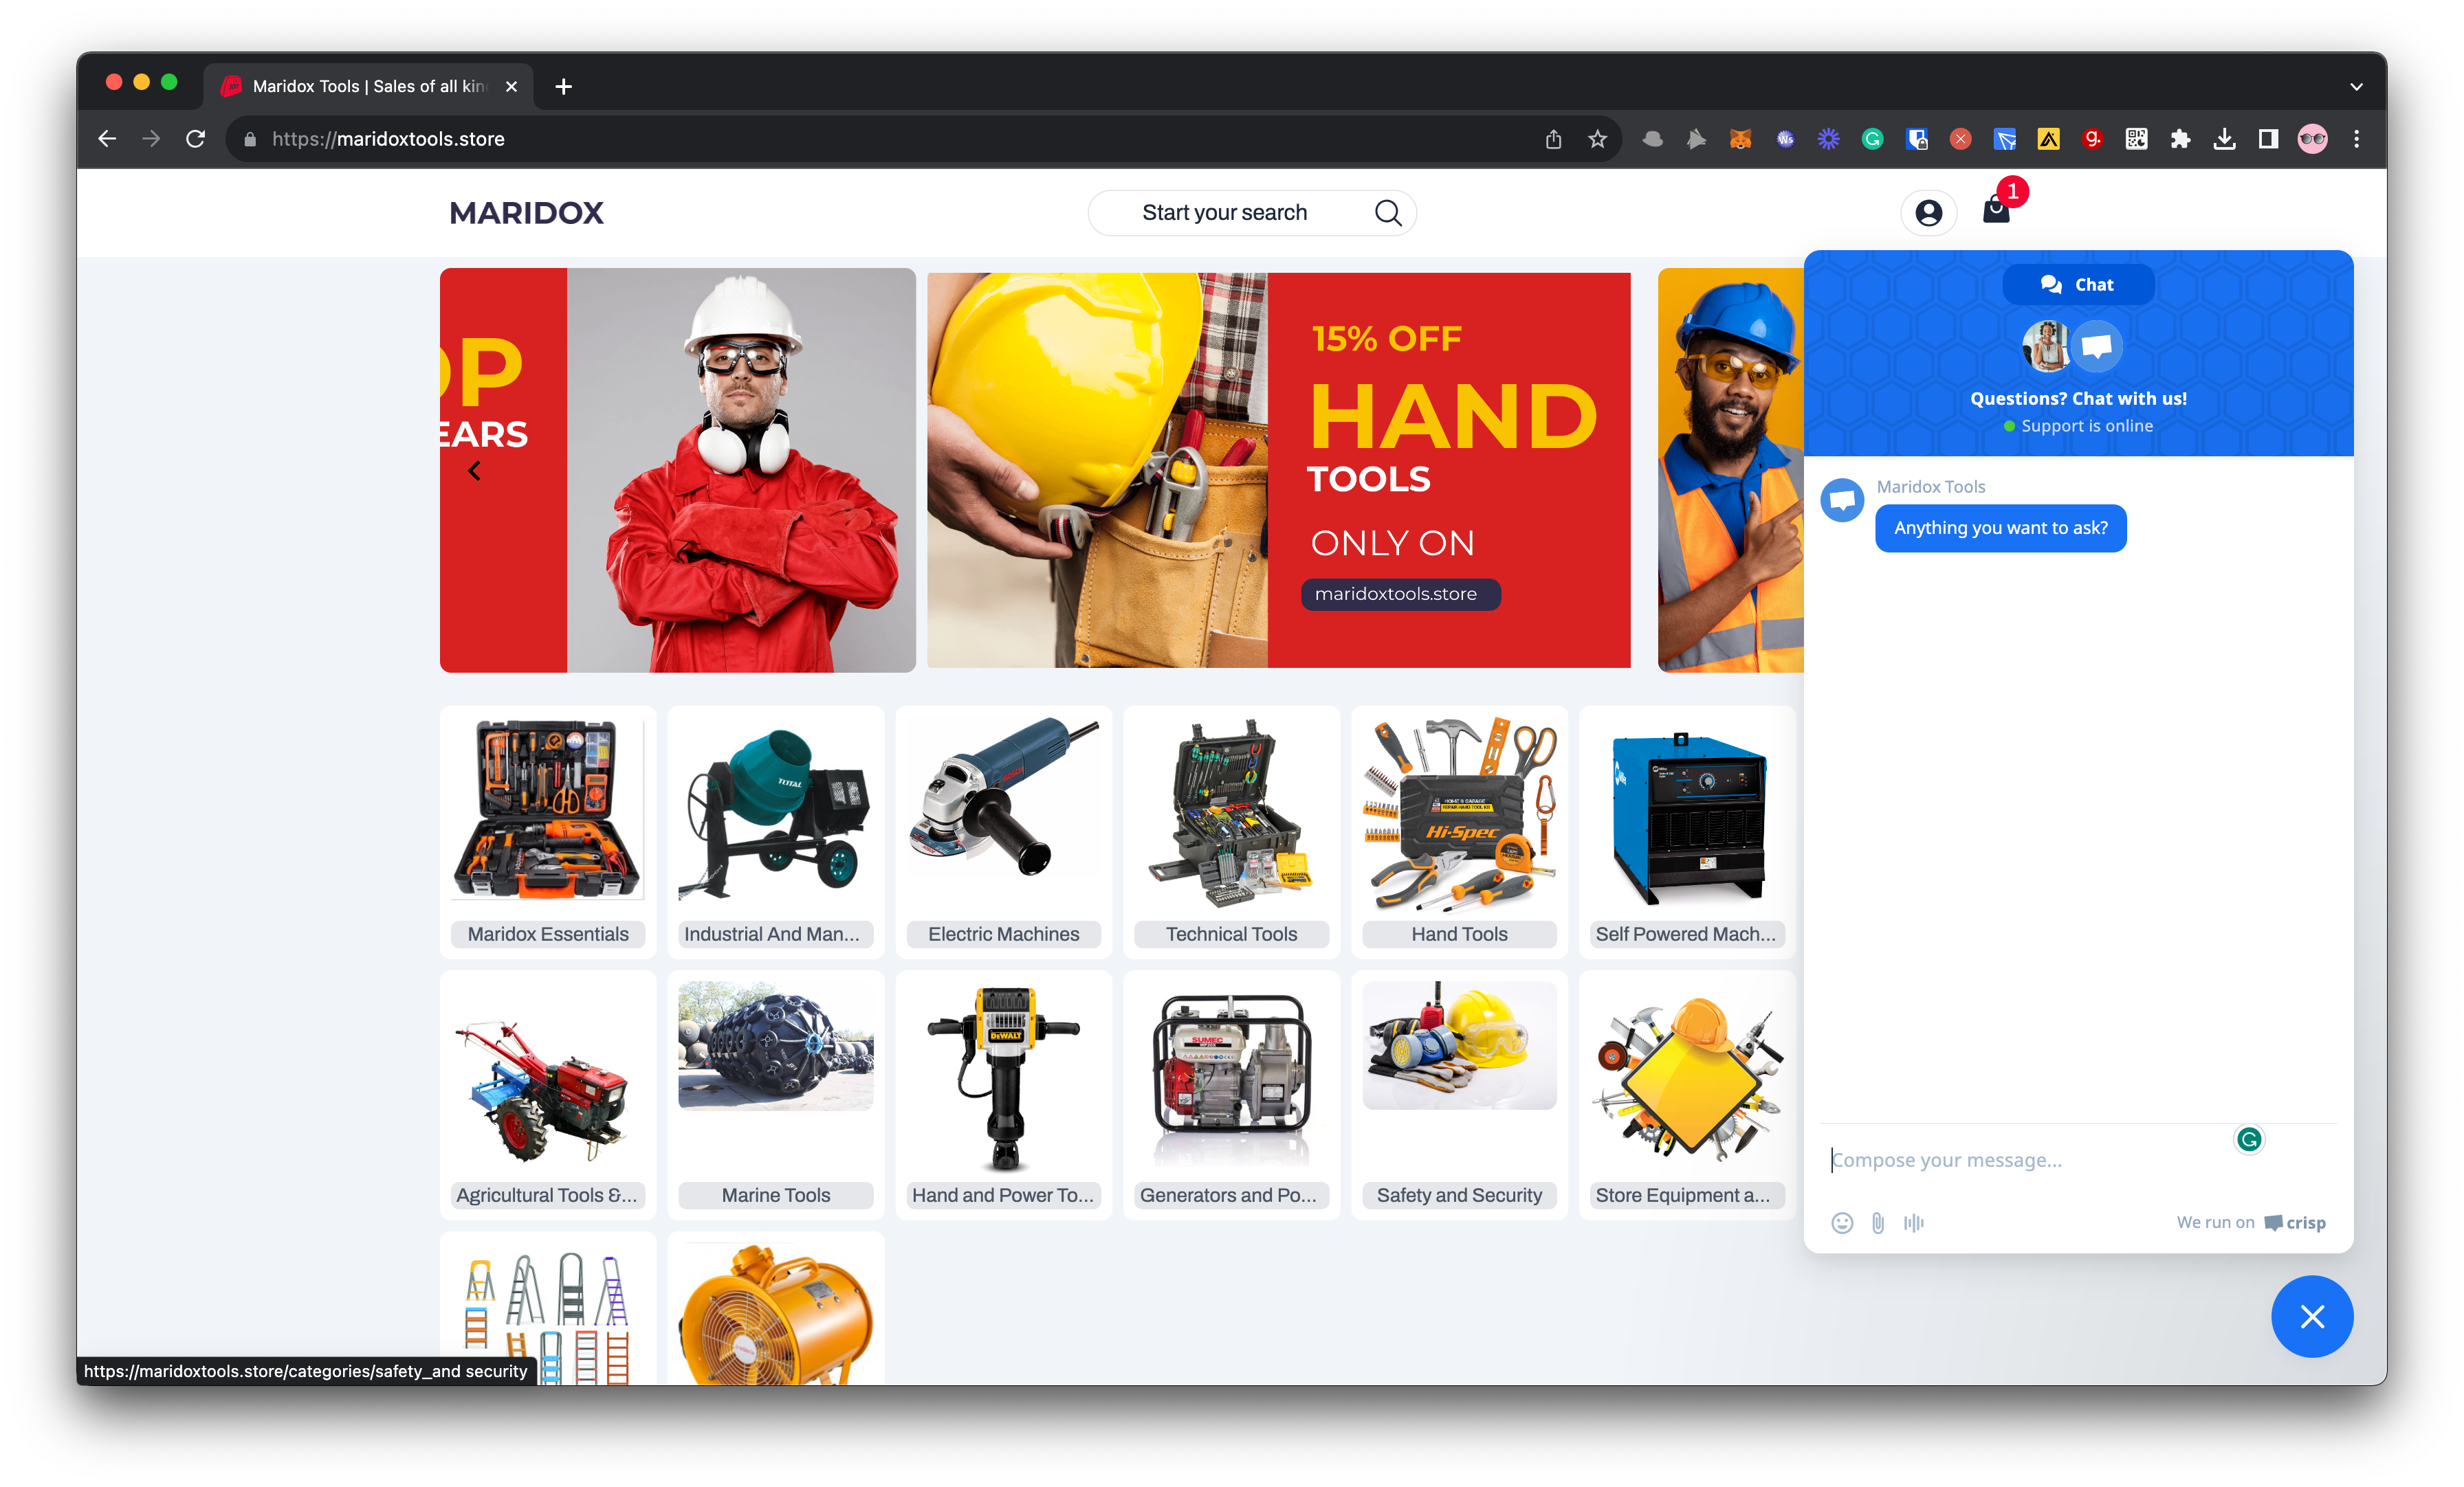Click the 15% OFF Hand Tools banner

tap(1278, 470)
